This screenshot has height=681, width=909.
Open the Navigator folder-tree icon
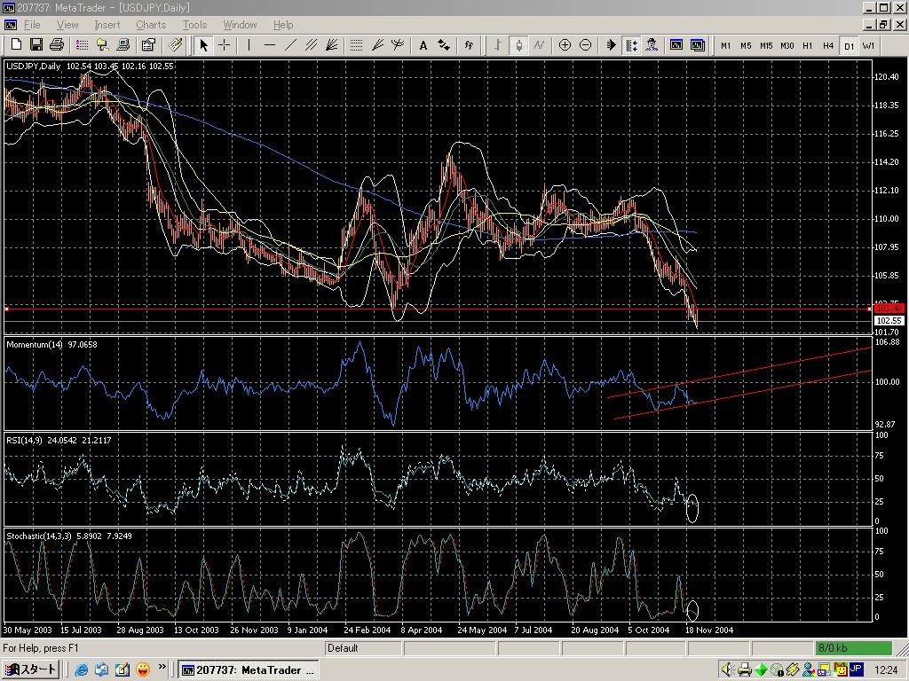coord(103,45)
